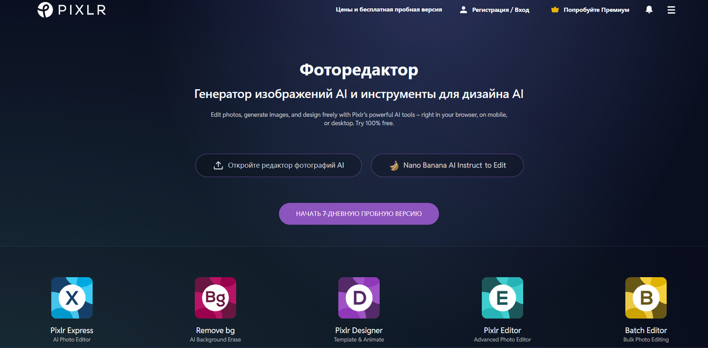The height and width of the screenshot is (348, 708).
Task: Open Цены и бесплатная пробная версия link
Action: click(x=389, y=10)
